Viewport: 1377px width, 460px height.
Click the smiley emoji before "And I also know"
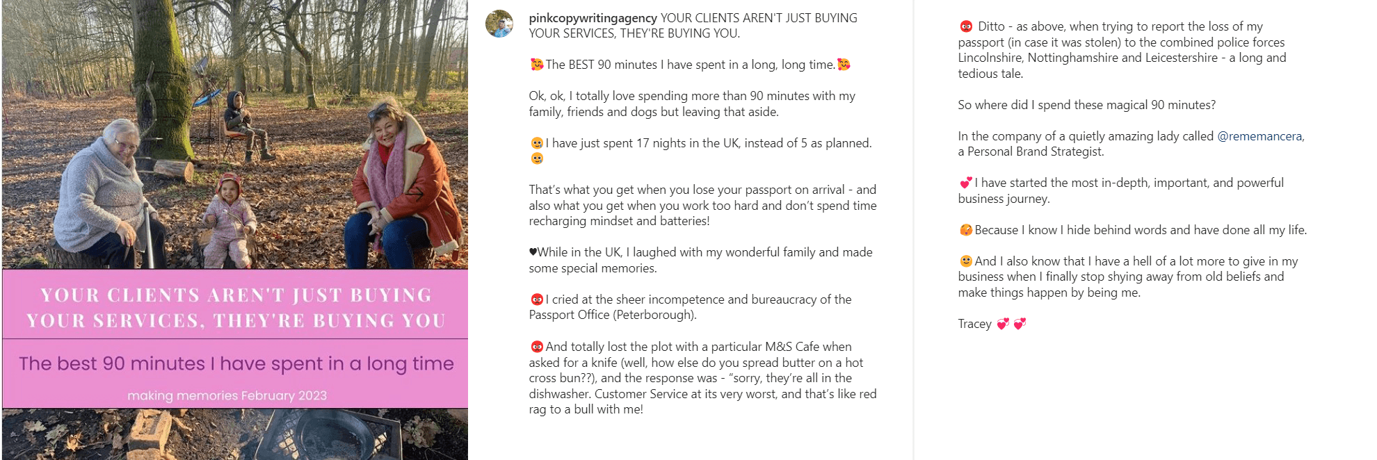966,261
